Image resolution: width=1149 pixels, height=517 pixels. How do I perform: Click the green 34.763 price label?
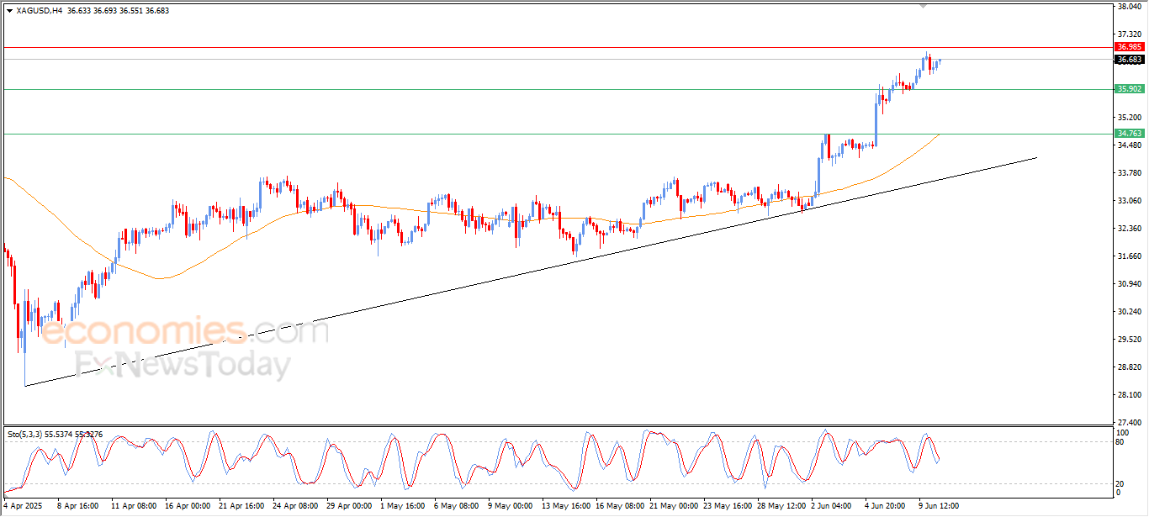tap(1129, 134)
